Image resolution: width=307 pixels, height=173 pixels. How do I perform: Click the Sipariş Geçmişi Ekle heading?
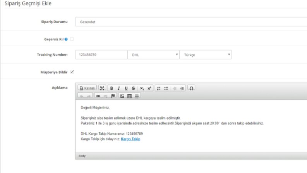pyautogui.click(x=28, y=3)
